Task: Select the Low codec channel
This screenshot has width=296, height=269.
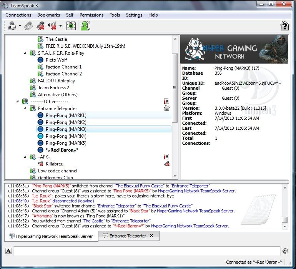Action: click(x=58, y=171)
